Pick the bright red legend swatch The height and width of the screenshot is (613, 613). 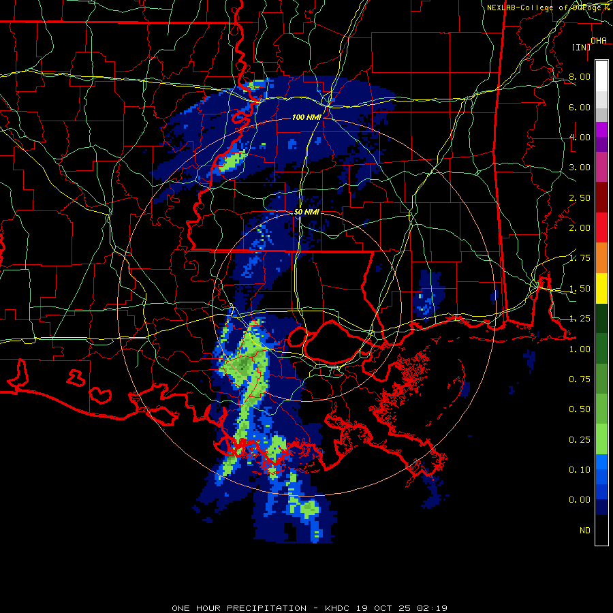pyautogui.click(x=601, y=227)
